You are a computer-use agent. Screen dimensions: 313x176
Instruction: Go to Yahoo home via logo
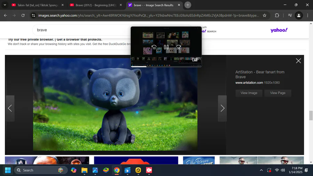pyautogui.click(x=279, y=30)
